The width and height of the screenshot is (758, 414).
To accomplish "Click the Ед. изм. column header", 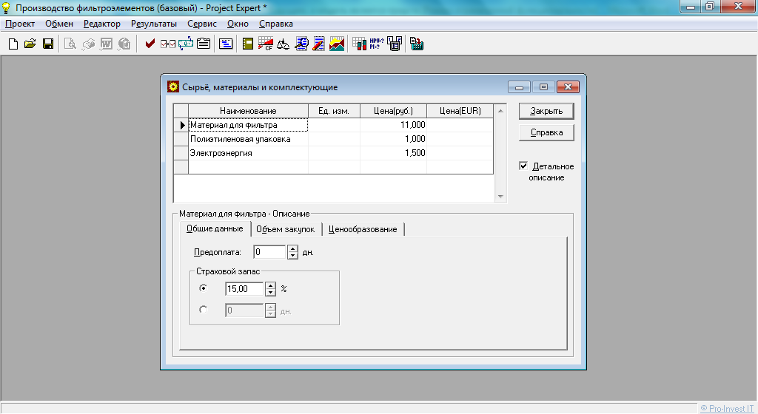I will click(334, 111).
